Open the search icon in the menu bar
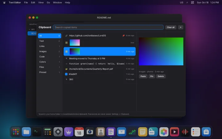The height and width of the screenshot is (139, 222). coord(187,2)
